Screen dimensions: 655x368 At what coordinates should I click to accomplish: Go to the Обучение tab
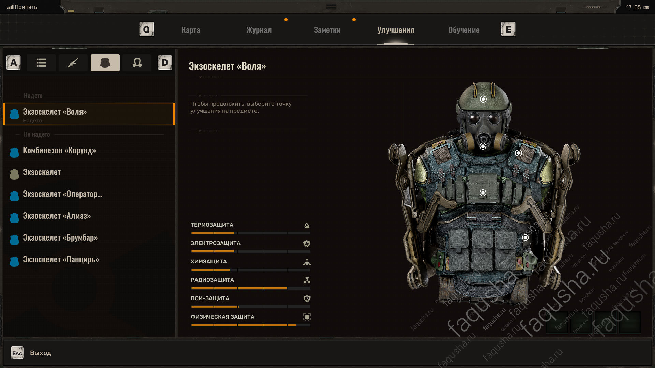464,30
